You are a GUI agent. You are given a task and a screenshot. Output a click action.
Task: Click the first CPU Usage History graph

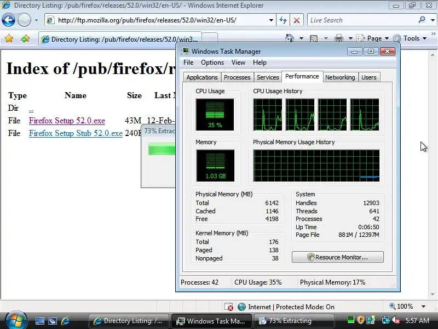[x=268, y=115]
